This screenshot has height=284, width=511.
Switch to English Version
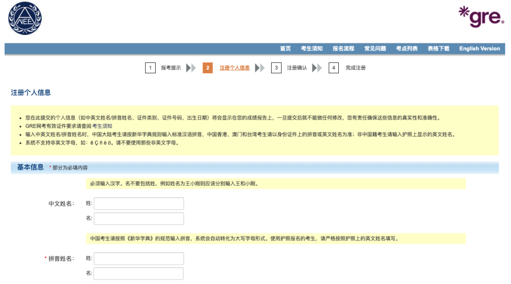[479, 48]
